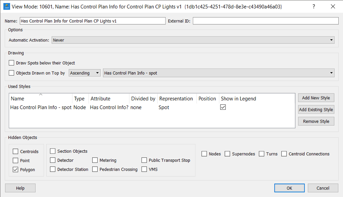Tick the Pedestrian Crossing checkbox
This screenshot has width=343, height=197.
pyautogui.click(x=95, y=169)
